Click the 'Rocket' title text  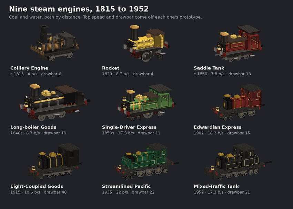coord(111,68)
